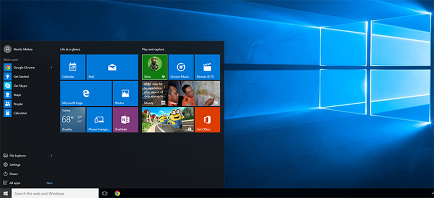Viewport: 434px width, 198px height.
Task: Launch Google Chrome from Most used
Action: tap(24, 67)
